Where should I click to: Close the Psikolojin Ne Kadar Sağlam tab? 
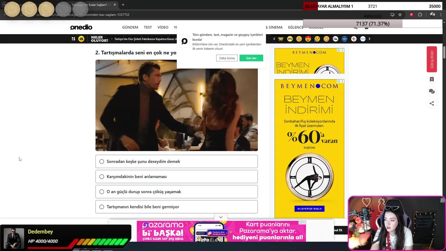pyautogui.click(x=115, y=5)
